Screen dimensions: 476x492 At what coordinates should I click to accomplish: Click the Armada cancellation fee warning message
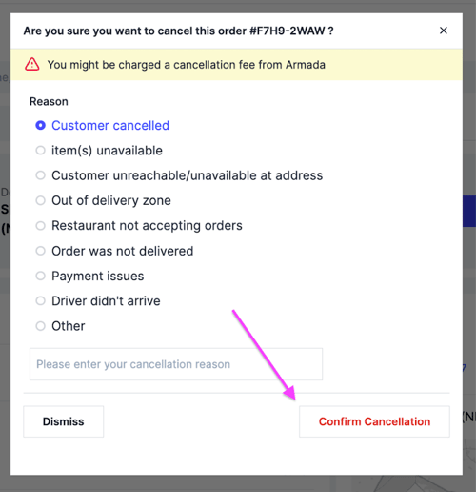tap(187, 65)
